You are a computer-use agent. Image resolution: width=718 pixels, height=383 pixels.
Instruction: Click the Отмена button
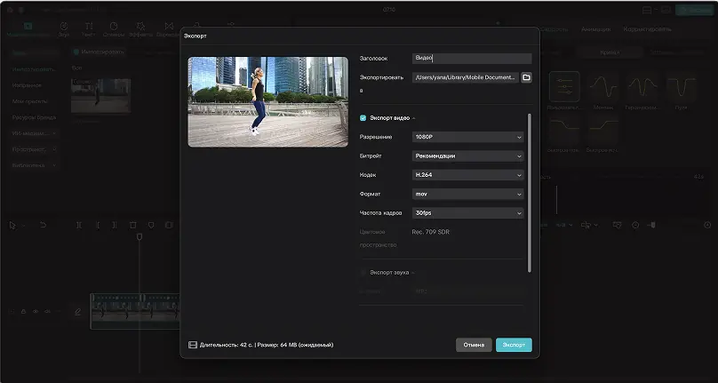[x=474, y=345]
